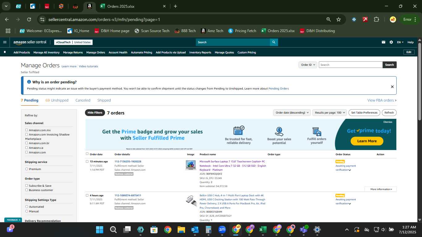This screenshot has width=422, height=237.
Task: Check the Amazon.com.br sales channel
Action: click(27, 143)
